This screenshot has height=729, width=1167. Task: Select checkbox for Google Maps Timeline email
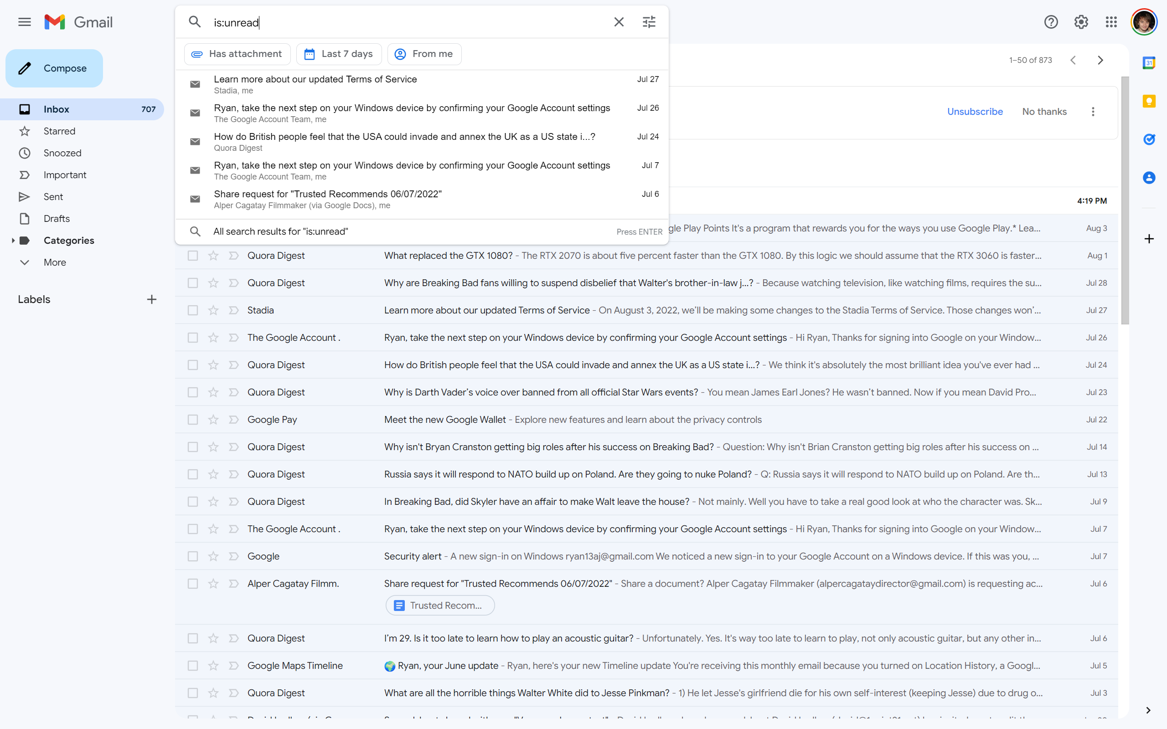click(193, 666)
